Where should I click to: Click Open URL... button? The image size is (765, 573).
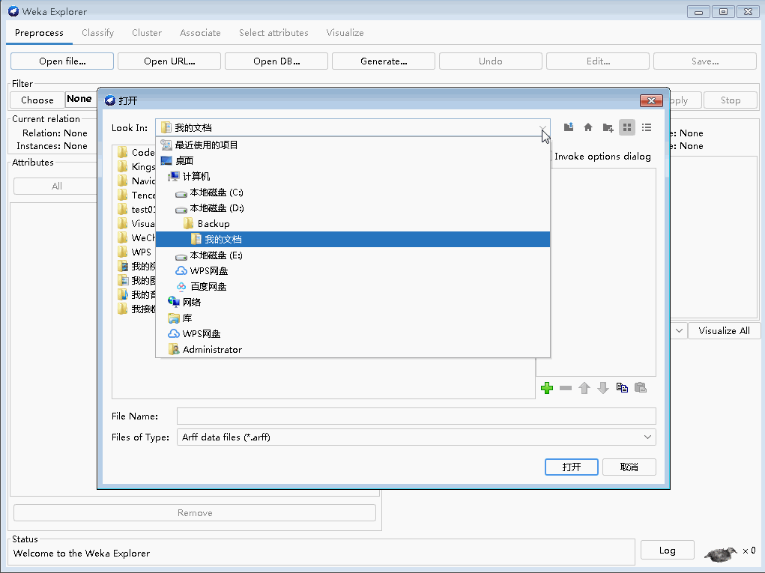point(169,61)
